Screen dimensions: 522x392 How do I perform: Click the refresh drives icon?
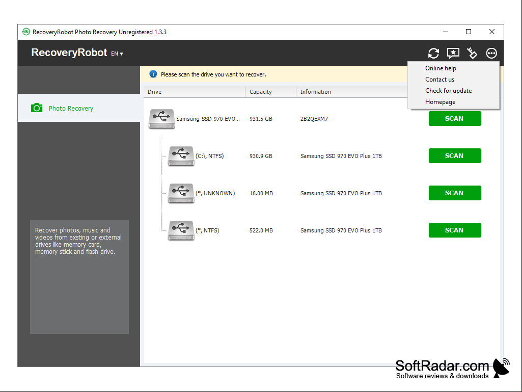[433, 53]
